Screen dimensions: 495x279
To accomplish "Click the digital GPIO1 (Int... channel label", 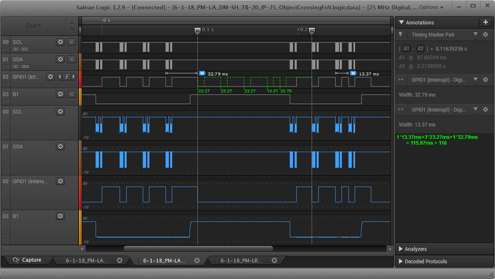I will pos(26,77).
